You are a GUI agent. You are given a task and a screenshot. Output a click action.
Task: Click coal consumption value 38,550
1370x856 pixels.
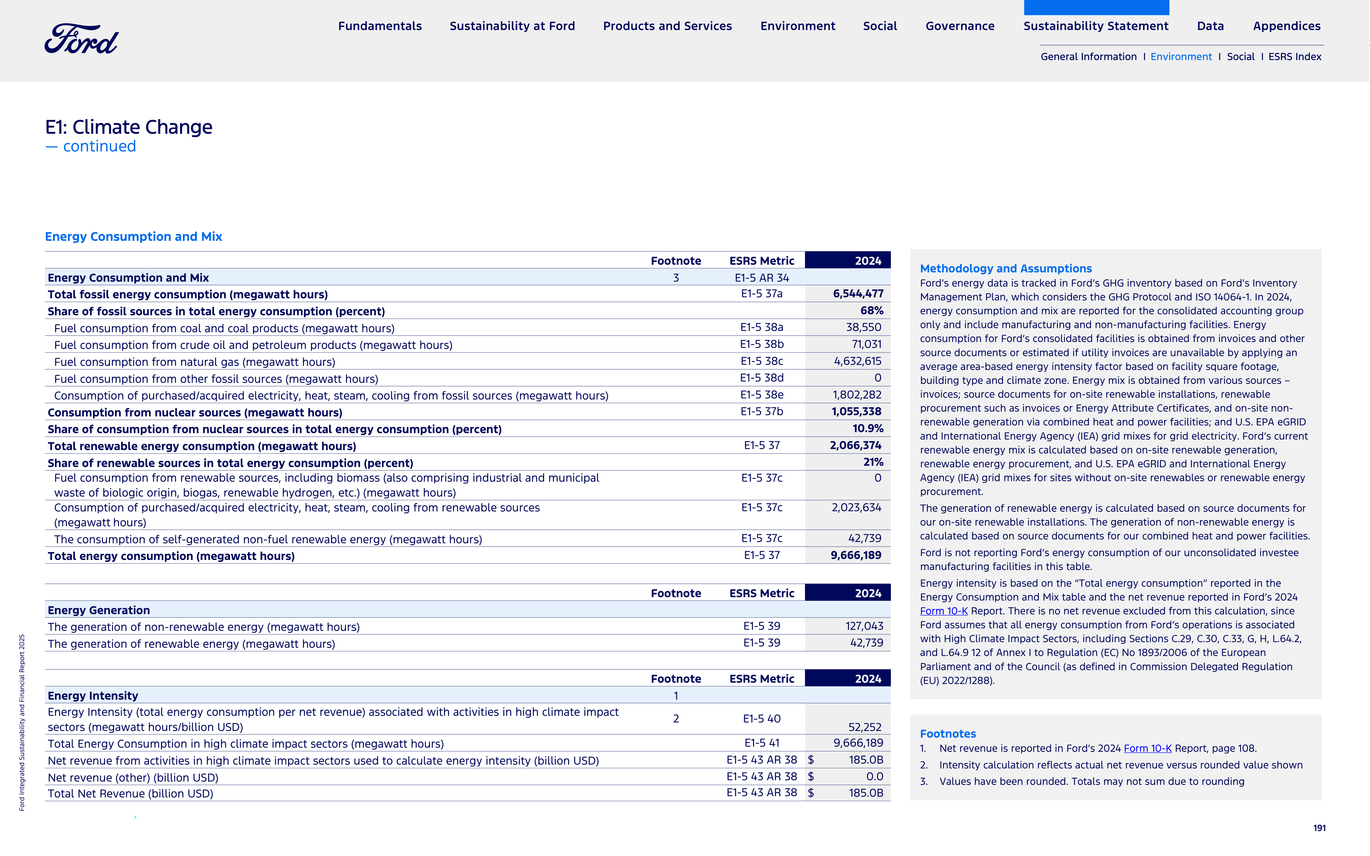click(x=864, y=327)
